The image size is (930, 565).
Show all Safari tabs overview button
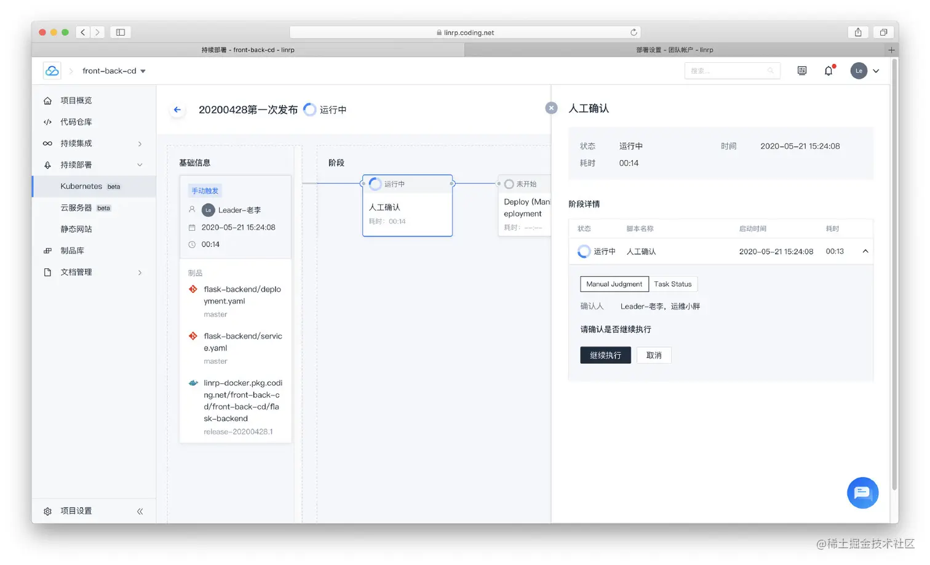coord(883,32)
